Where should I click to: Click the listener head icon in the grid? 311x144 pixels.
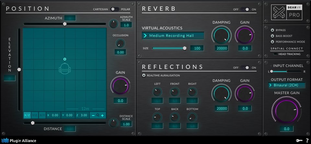65,69
